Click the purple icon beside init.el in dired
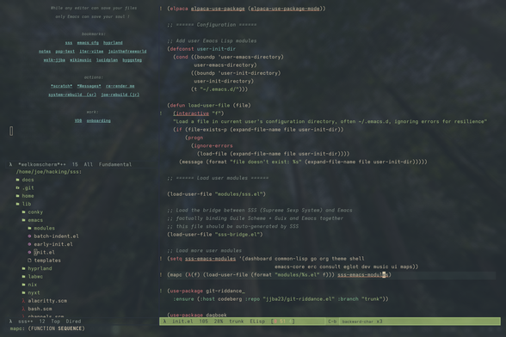This screenshot has height=337, width=506. tap(29, 252)
